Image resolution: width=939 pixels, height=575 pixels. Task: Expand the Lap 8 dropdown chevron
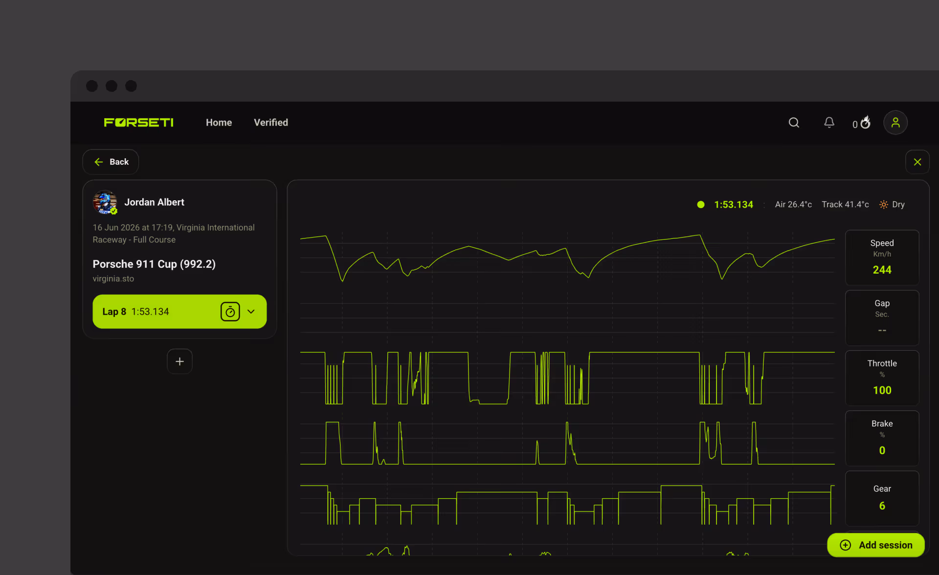[x=251, y=312]
